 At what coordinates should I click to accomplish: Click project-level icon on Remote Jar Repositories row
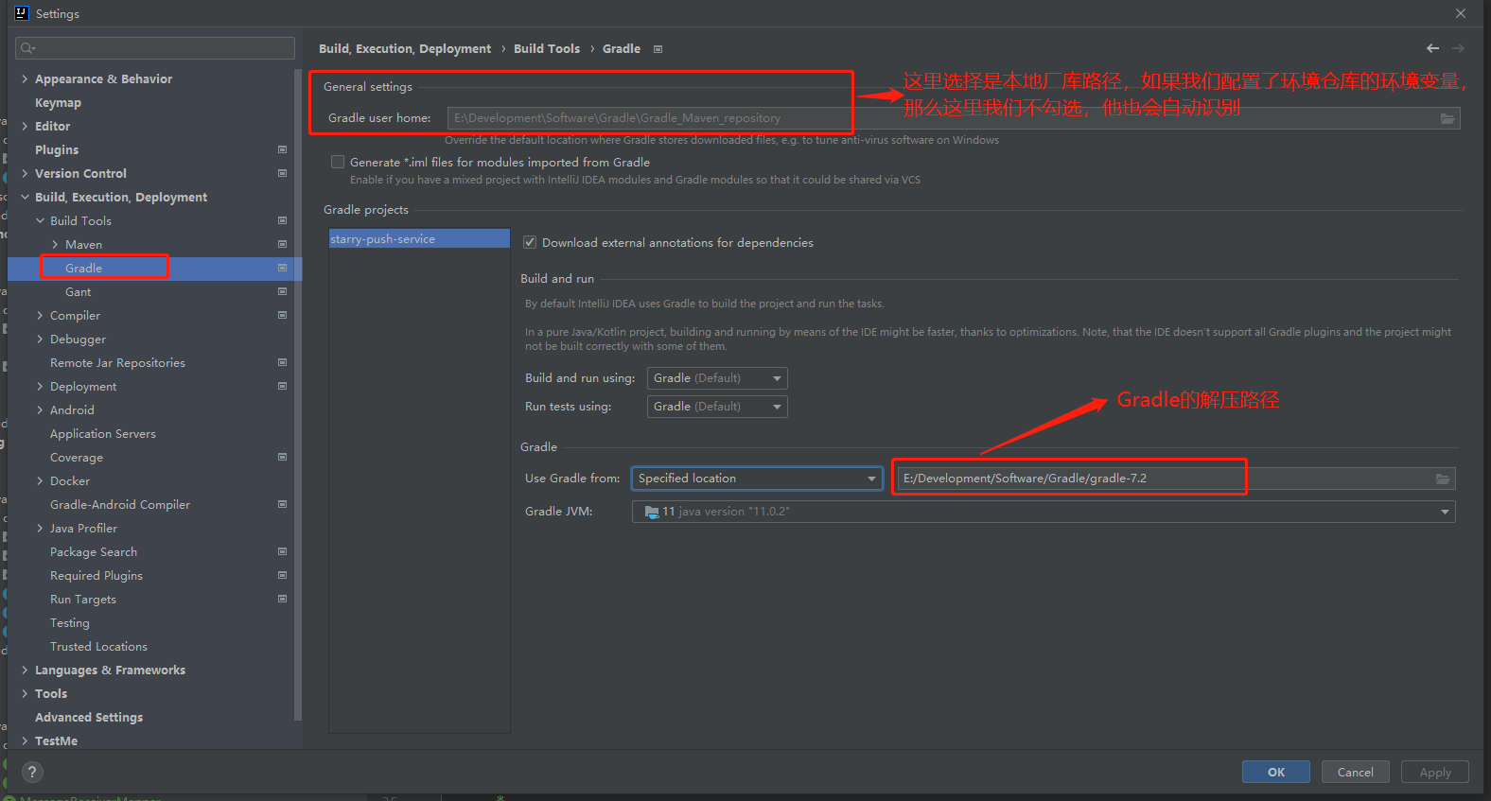pos(282,362)
